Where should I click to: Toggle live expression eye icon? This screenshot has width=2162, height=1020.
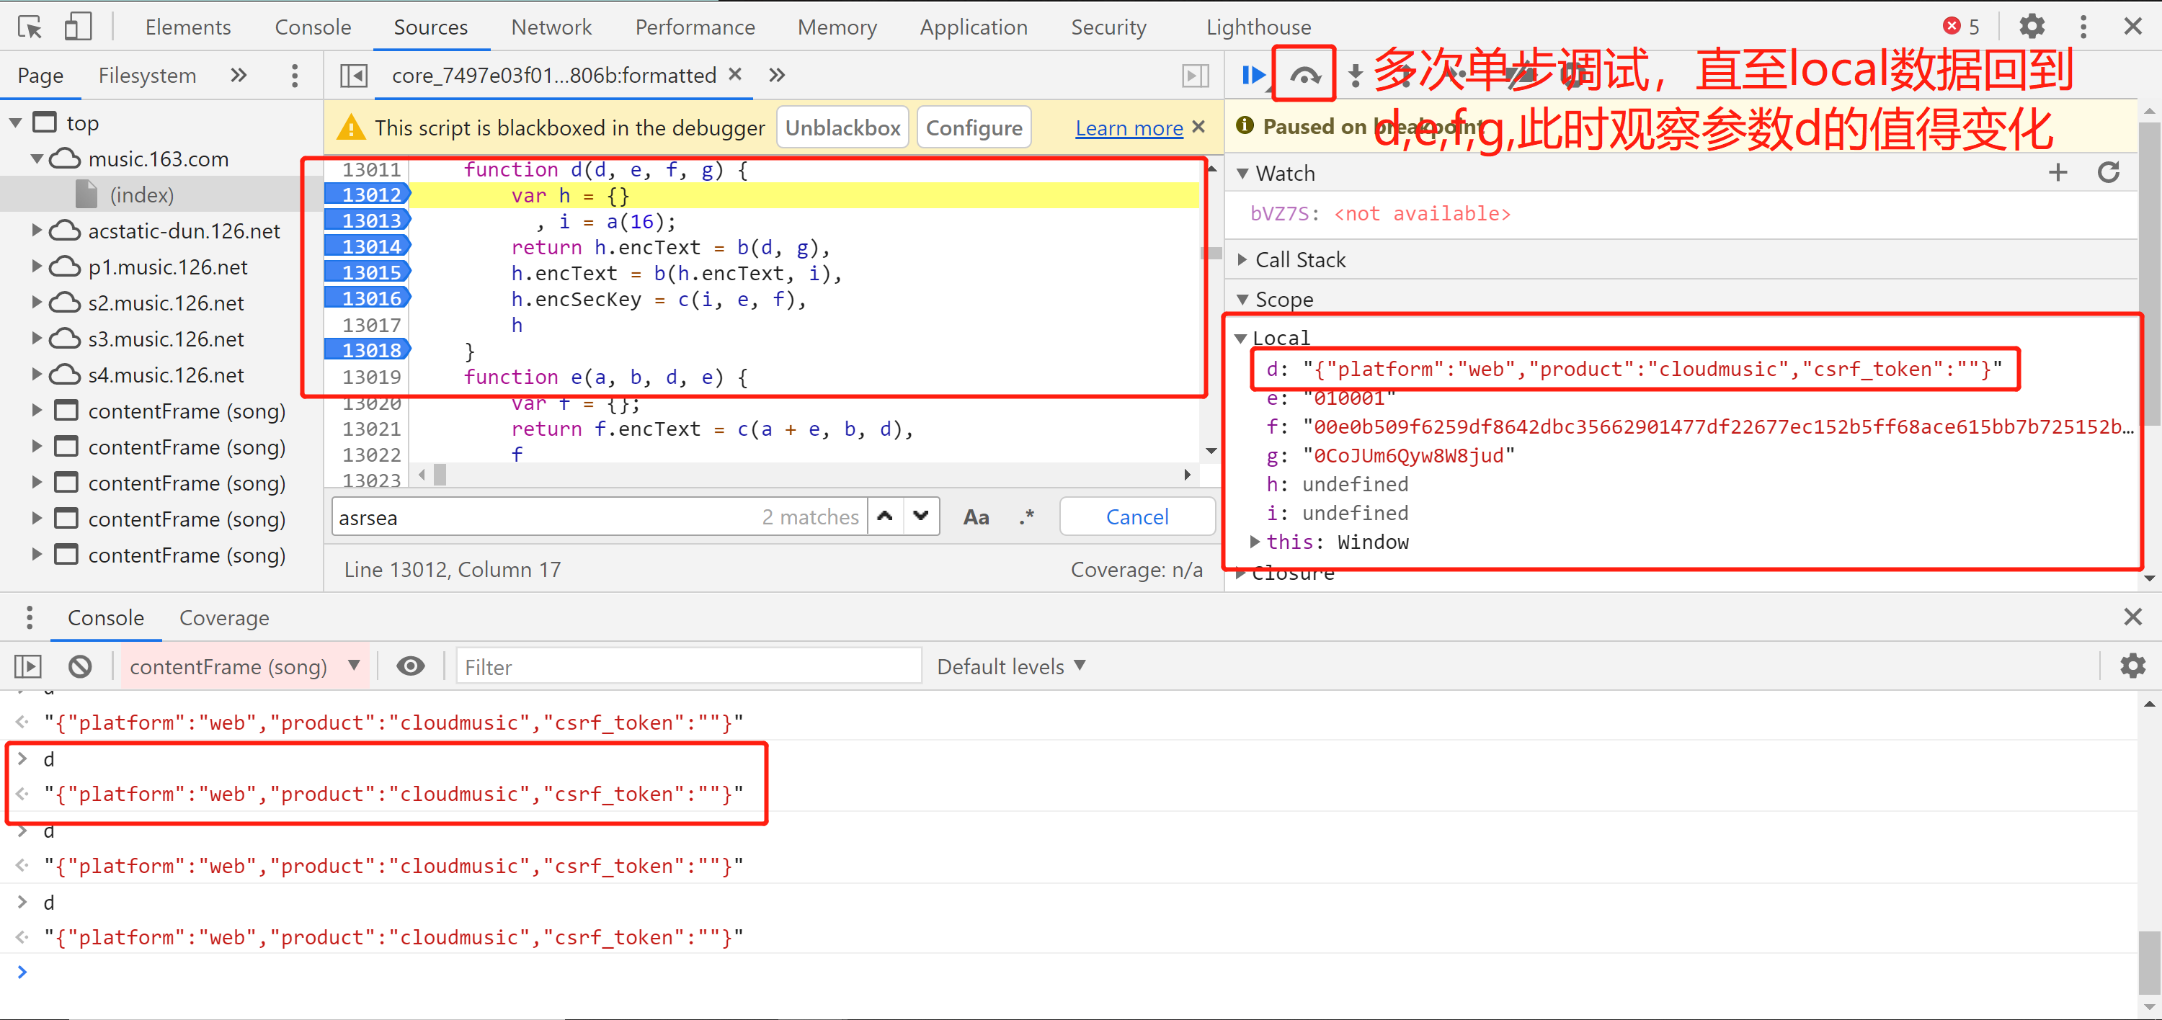tap(410, 667)
